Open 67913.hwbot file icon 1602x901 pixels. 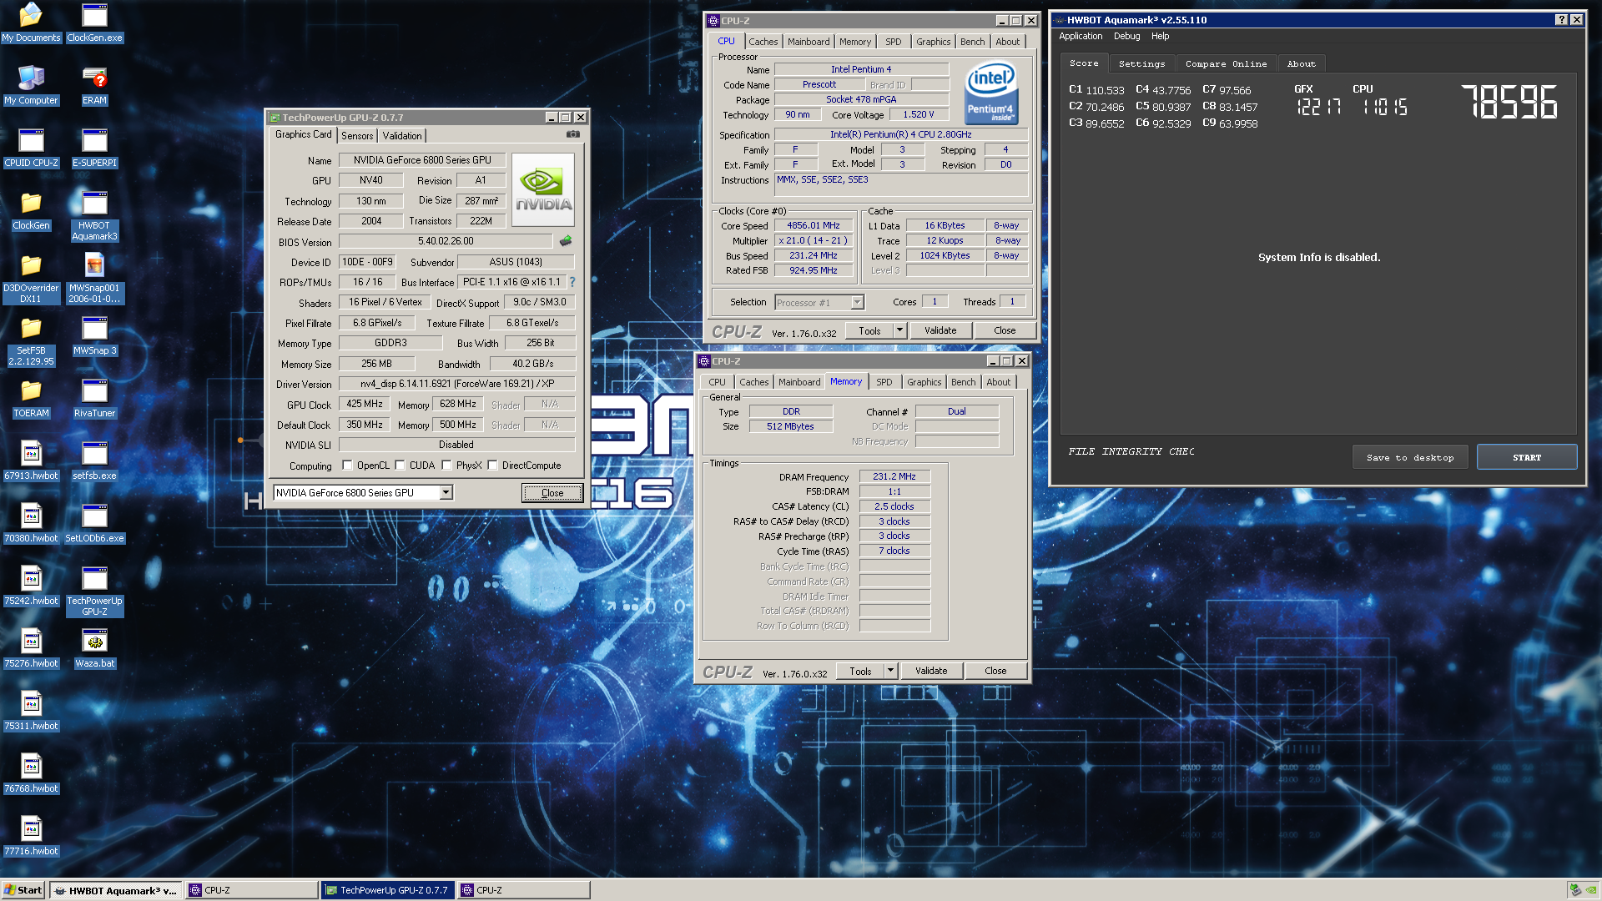coord(31,460)
